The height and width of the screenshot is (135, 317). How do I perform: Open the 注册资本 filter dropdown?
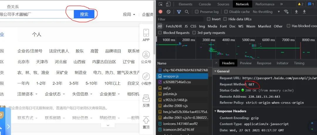tap(27, 94)
